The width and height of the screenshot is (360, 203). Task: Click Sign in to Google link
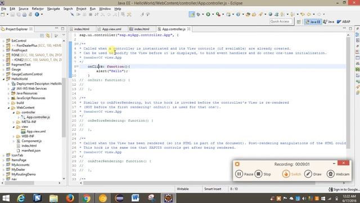point(344,189)
